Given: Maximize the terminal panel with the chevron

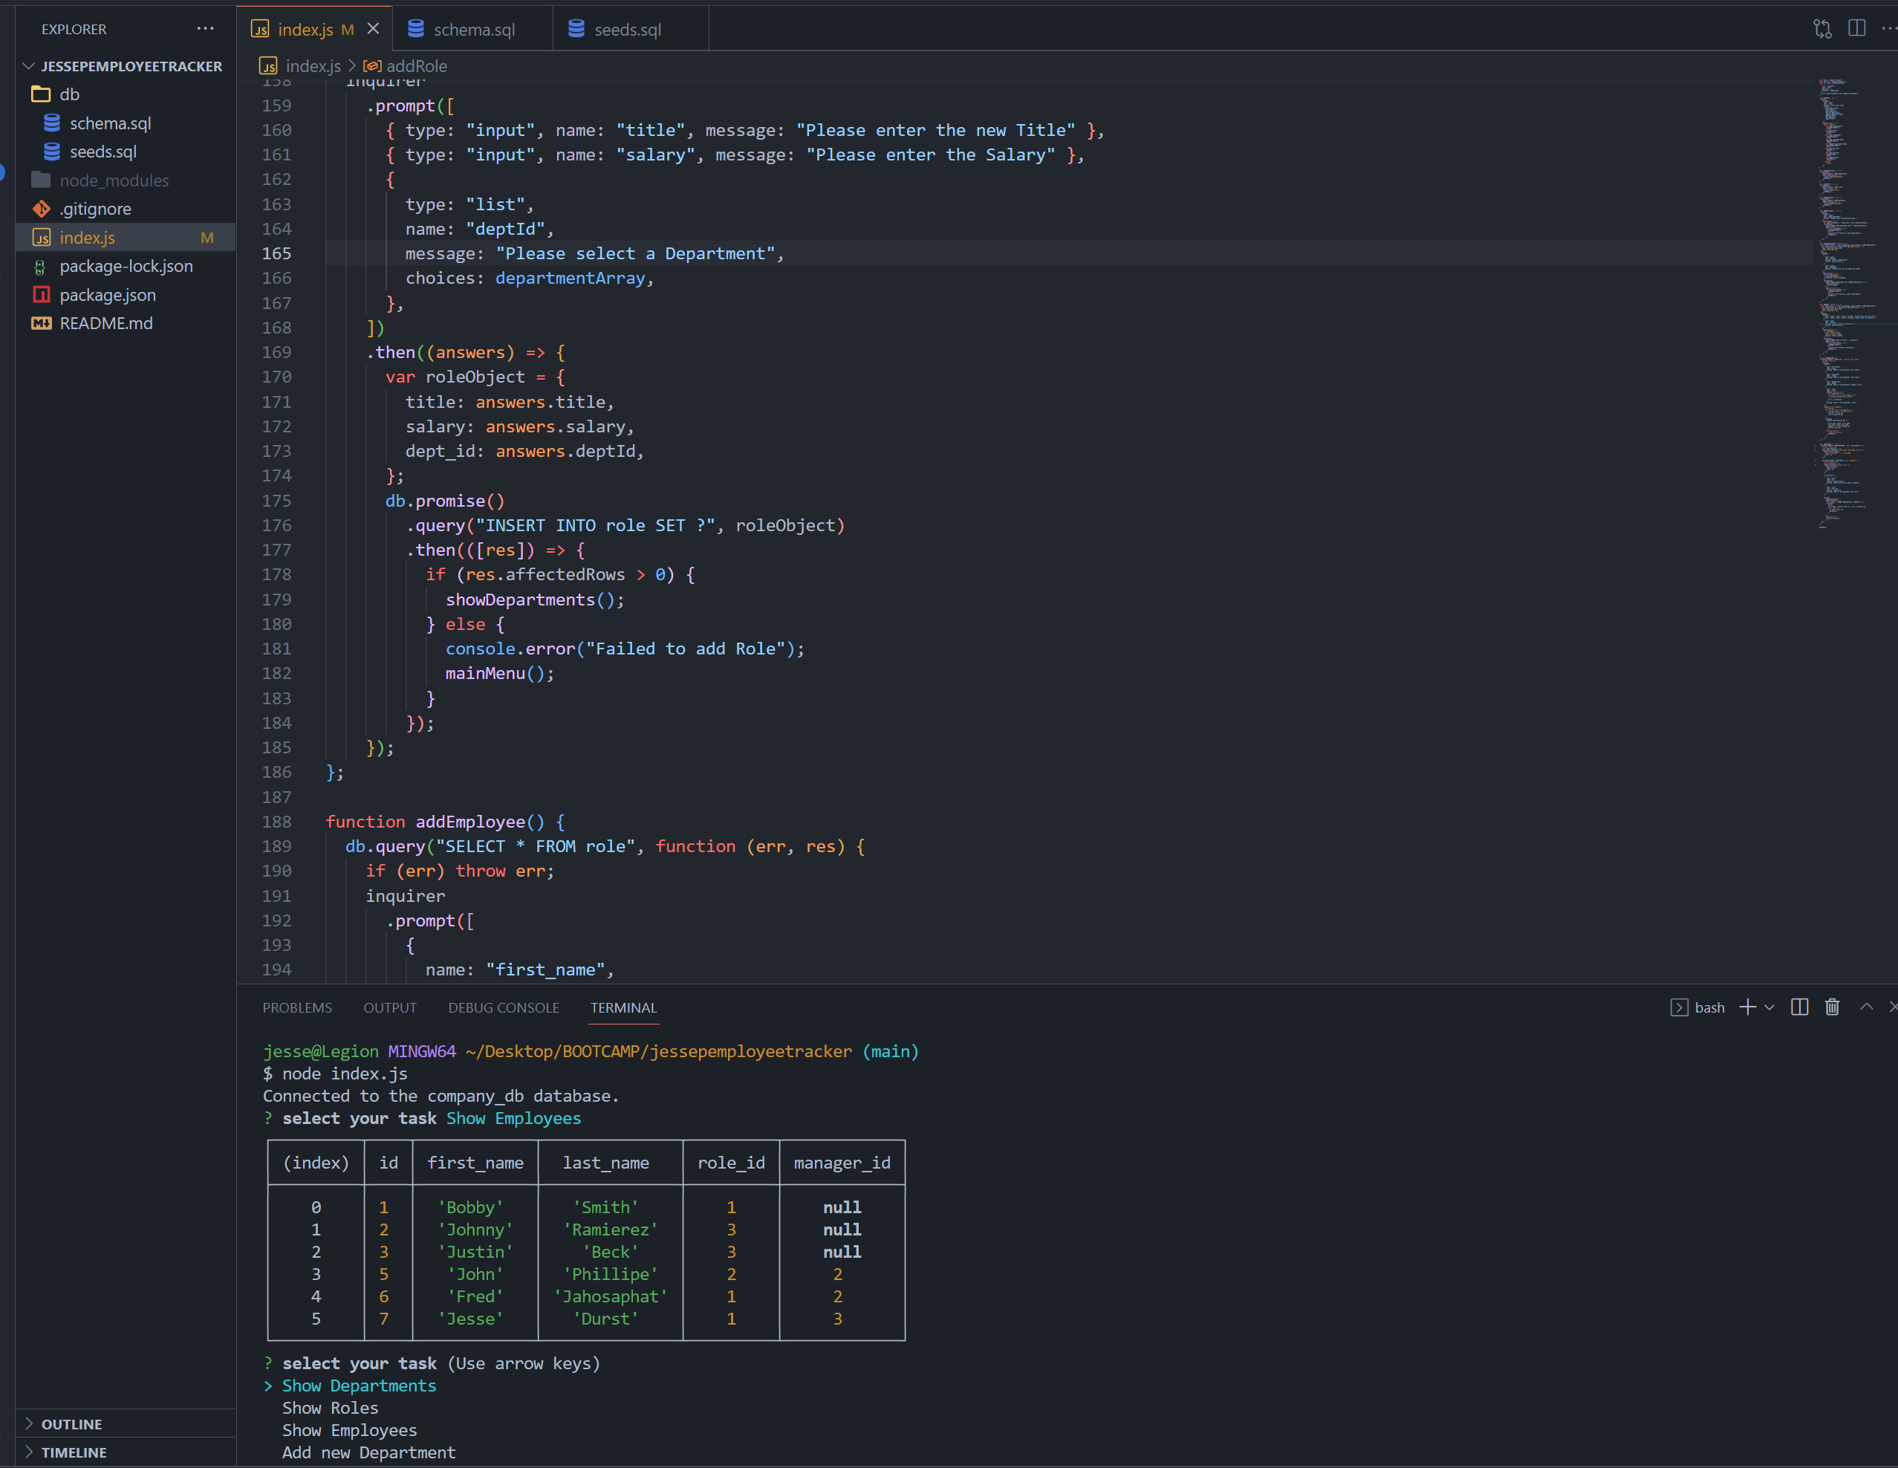Looking at the screenshot, I should [1865, 1007].
